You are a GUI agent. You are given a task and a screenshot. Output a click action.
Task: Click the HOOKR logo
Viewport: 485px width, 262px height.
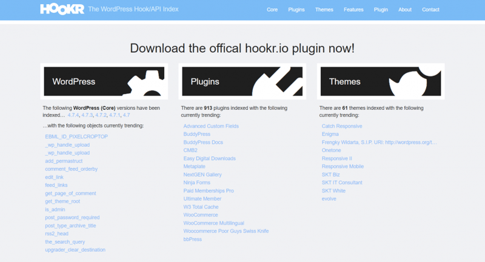pyautogui.click(x=62, y=9)
